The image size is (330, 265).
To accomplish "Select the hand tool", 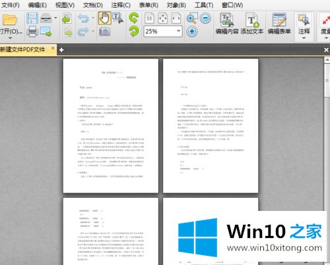I will [x=104, y=18].
